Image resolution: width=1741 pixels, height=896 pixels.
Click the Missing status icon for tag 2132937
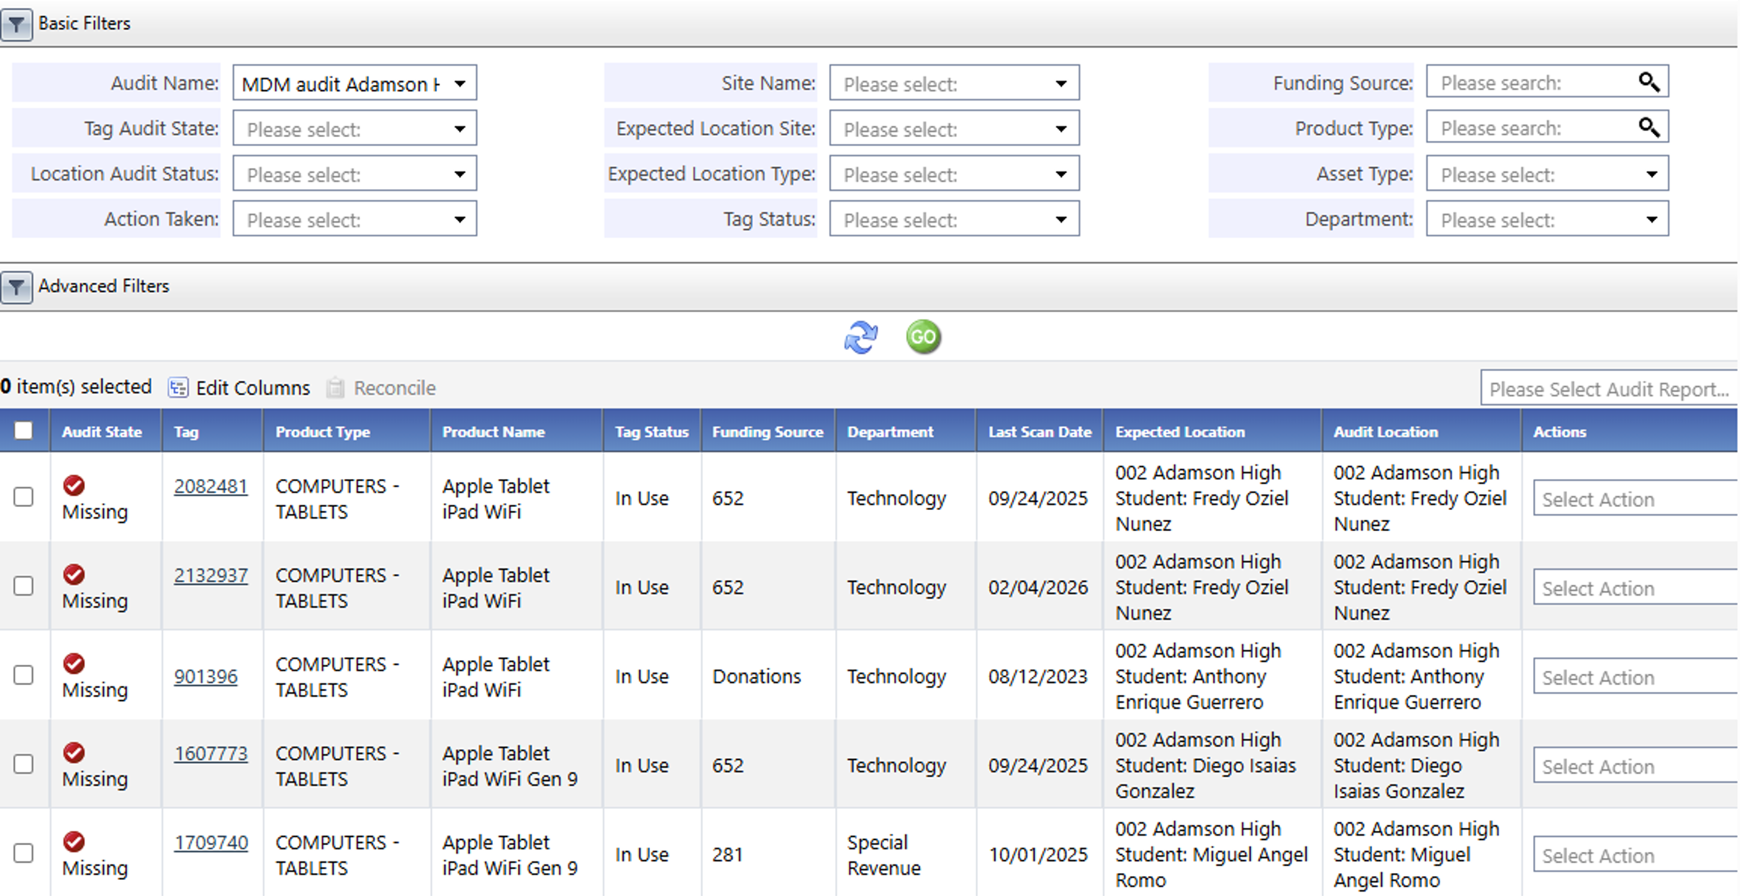click(x=74, y=574)
